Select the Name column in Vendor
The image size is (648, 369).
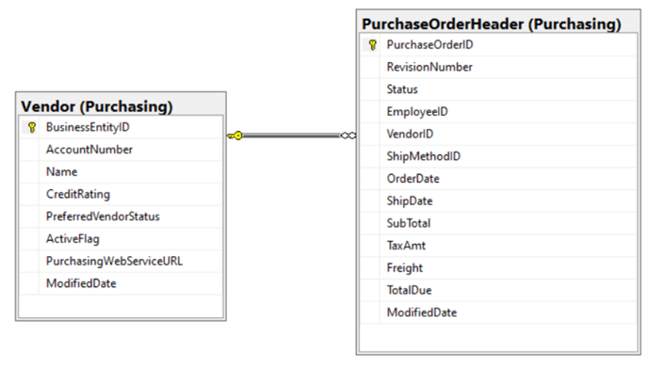coord(121,172)
